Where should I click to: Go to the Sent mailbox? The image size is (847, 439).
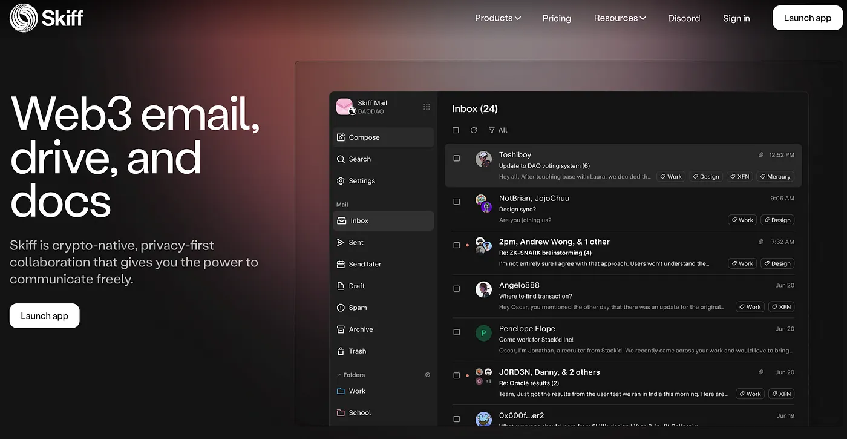click(383, 243)
